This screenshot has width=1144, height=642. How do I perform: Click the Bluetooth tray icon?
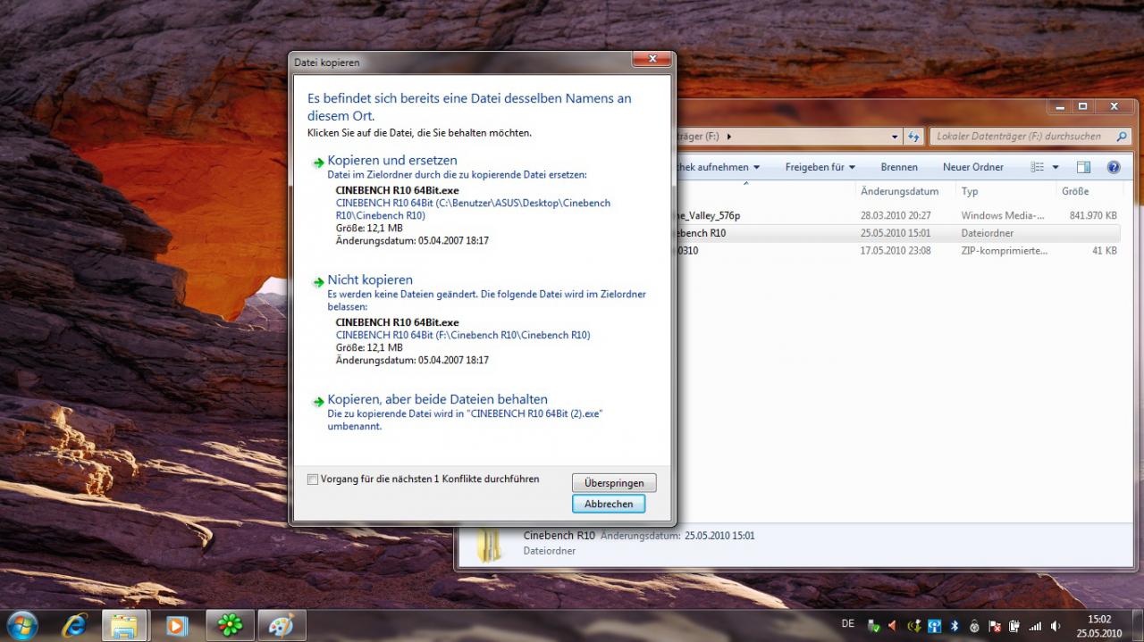(954, 626)
